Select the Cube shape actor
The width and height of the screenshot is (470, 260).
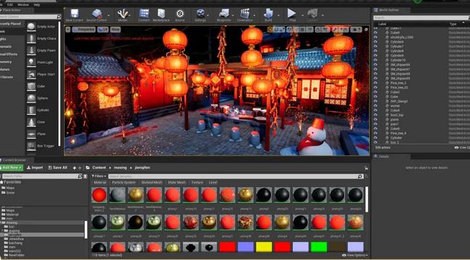[x=31, y=86]
